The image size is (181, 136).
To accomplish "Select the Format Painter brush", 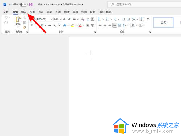I will point(25,27).
